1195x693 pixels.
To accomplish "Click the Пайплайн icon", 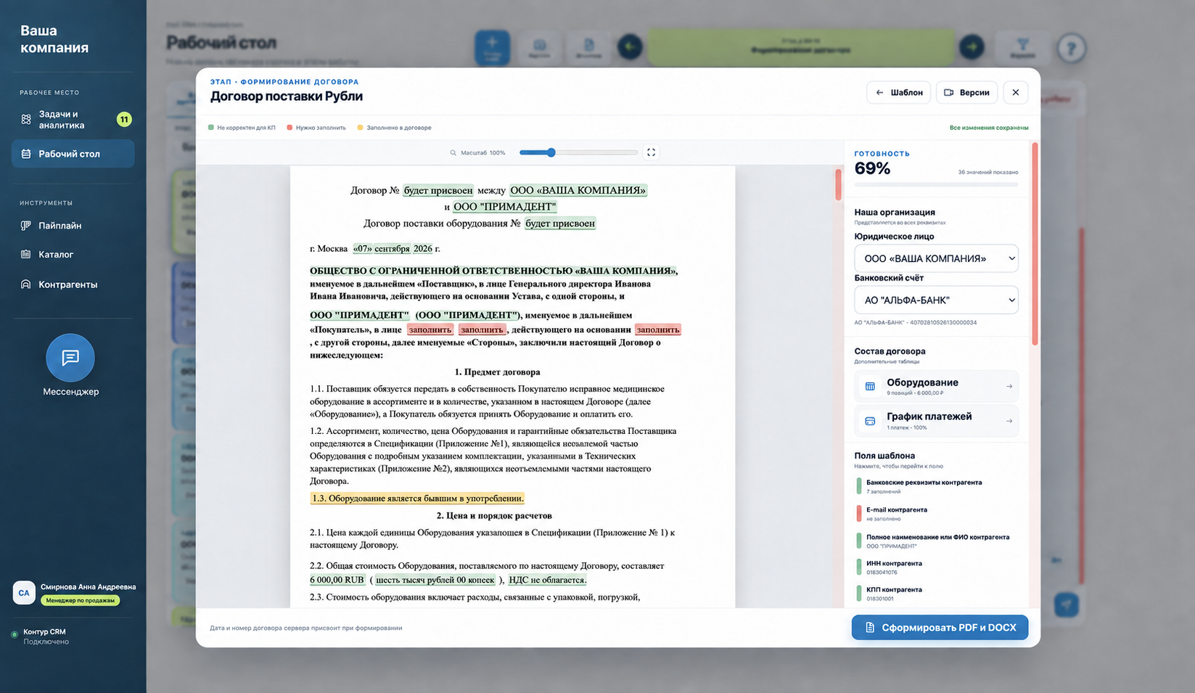I will click(x=26, y=226).
